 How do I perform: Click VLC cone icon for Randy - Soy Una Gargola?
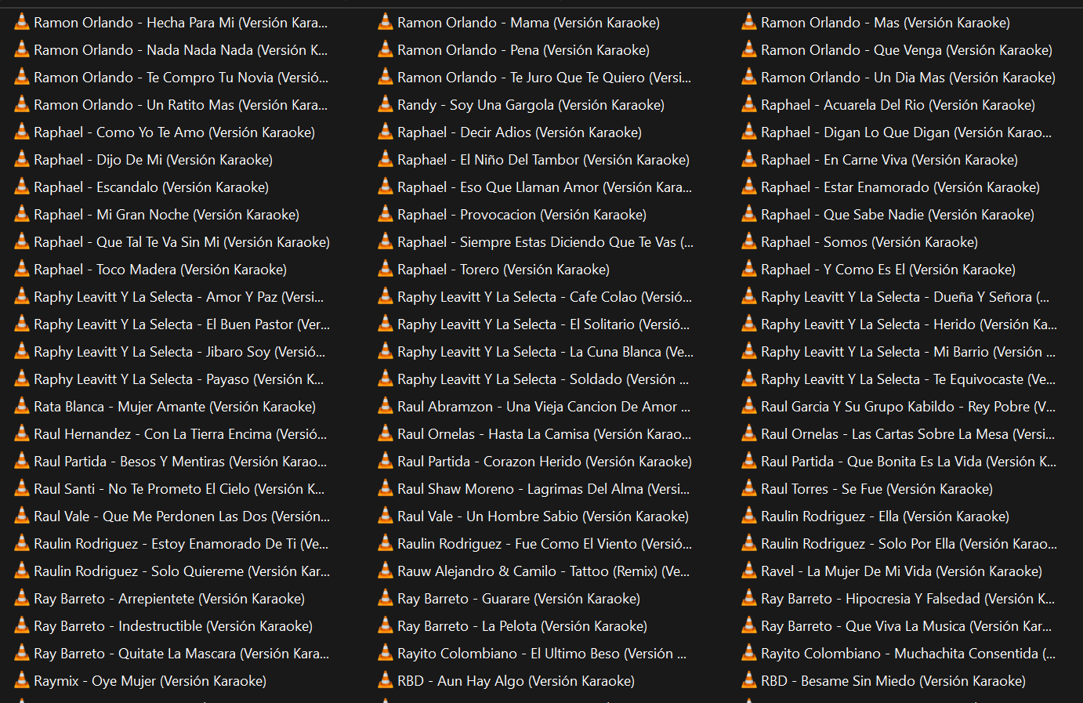point(386,105)
